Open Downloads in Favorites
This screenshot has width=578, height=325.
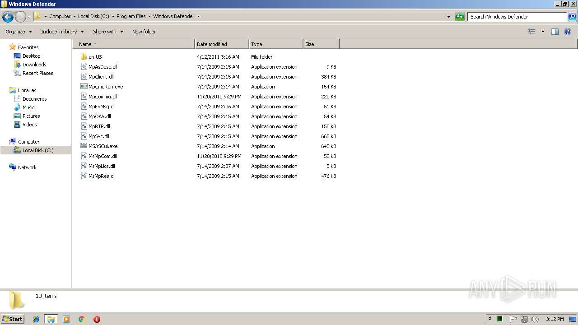click(34, 65)
